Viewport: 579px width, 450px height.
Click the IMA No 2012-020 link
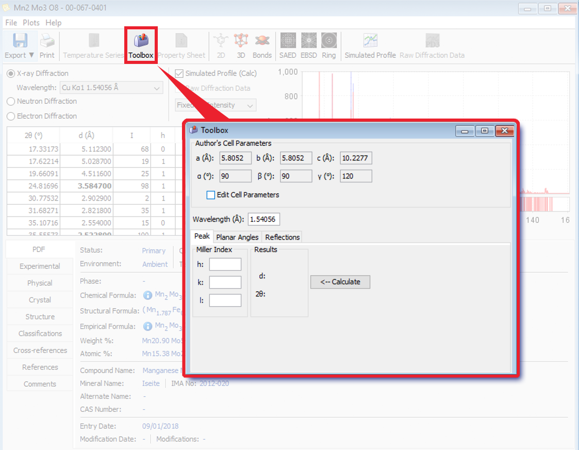click(x=214, y=384)
